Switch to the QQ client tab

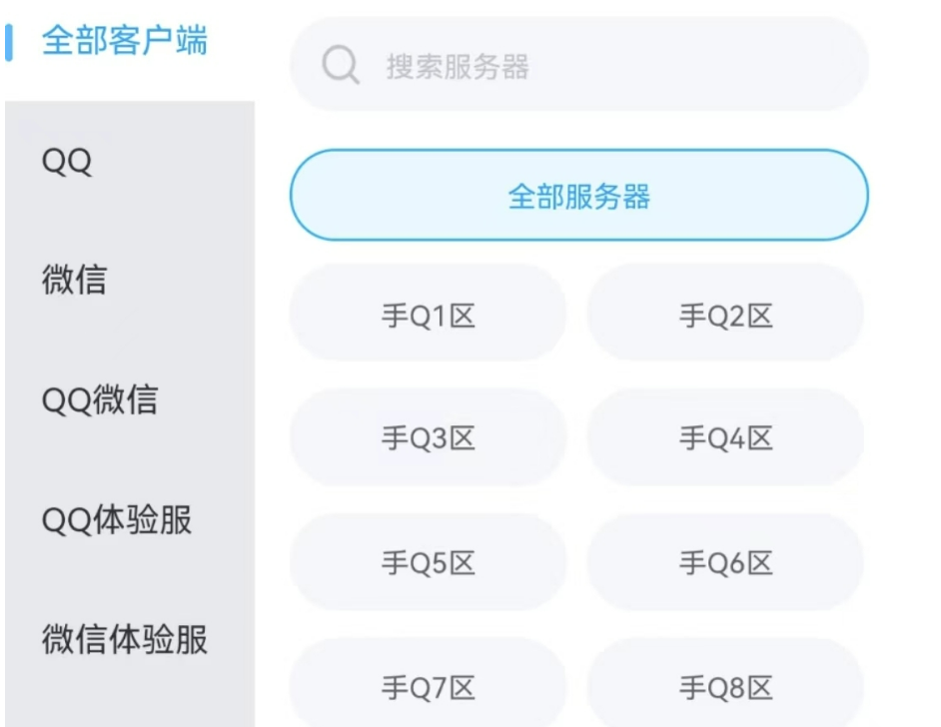click(x=67, y=161)
